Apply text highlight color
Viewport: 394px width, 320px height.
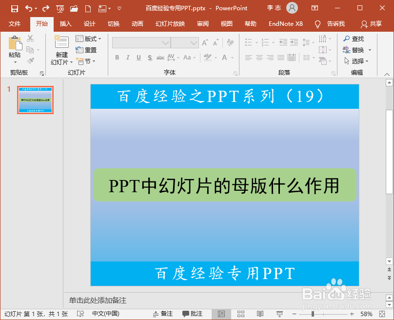(x=208, y=58)
